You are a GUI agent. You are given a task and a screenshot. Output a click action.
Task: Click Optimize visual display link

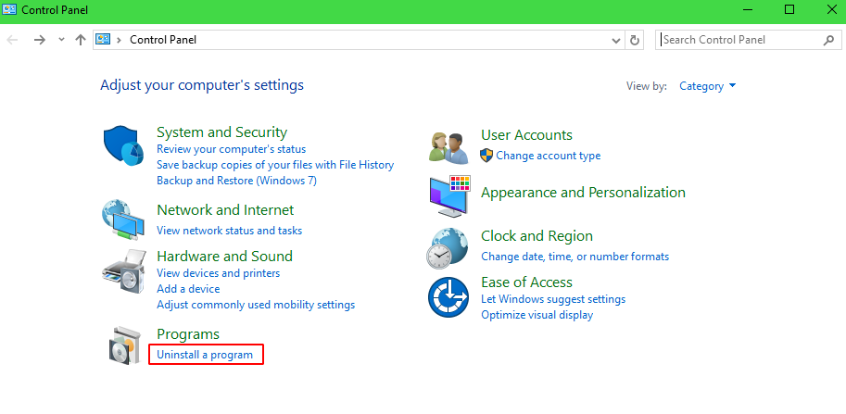(x=537, y=315)
